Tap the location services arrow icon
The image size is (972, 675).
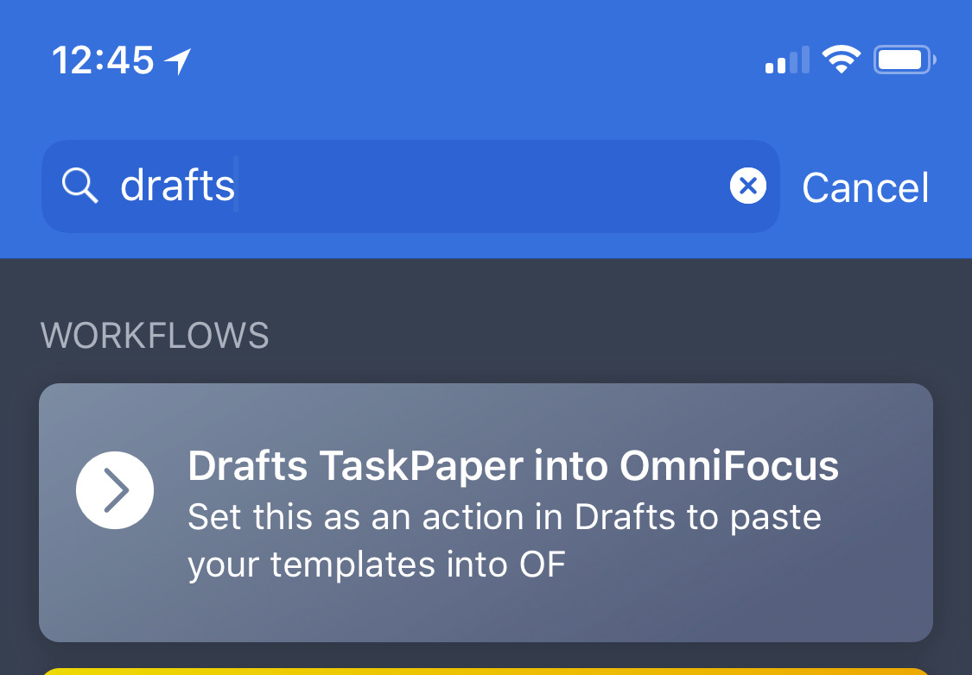pyautogui.click(x=177, y=61)
